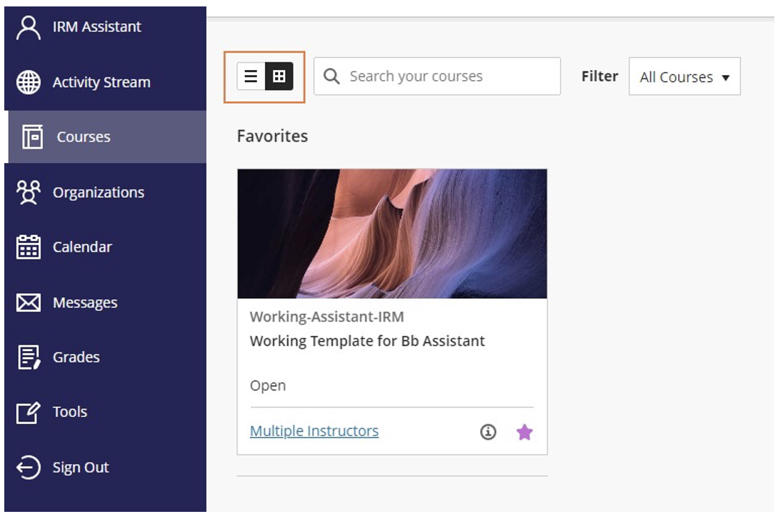Image resolution: width=780 pixels, height=519 pixels.
Task: Click the course info icon
Action: pyautogui.click(x=488, y=432)
